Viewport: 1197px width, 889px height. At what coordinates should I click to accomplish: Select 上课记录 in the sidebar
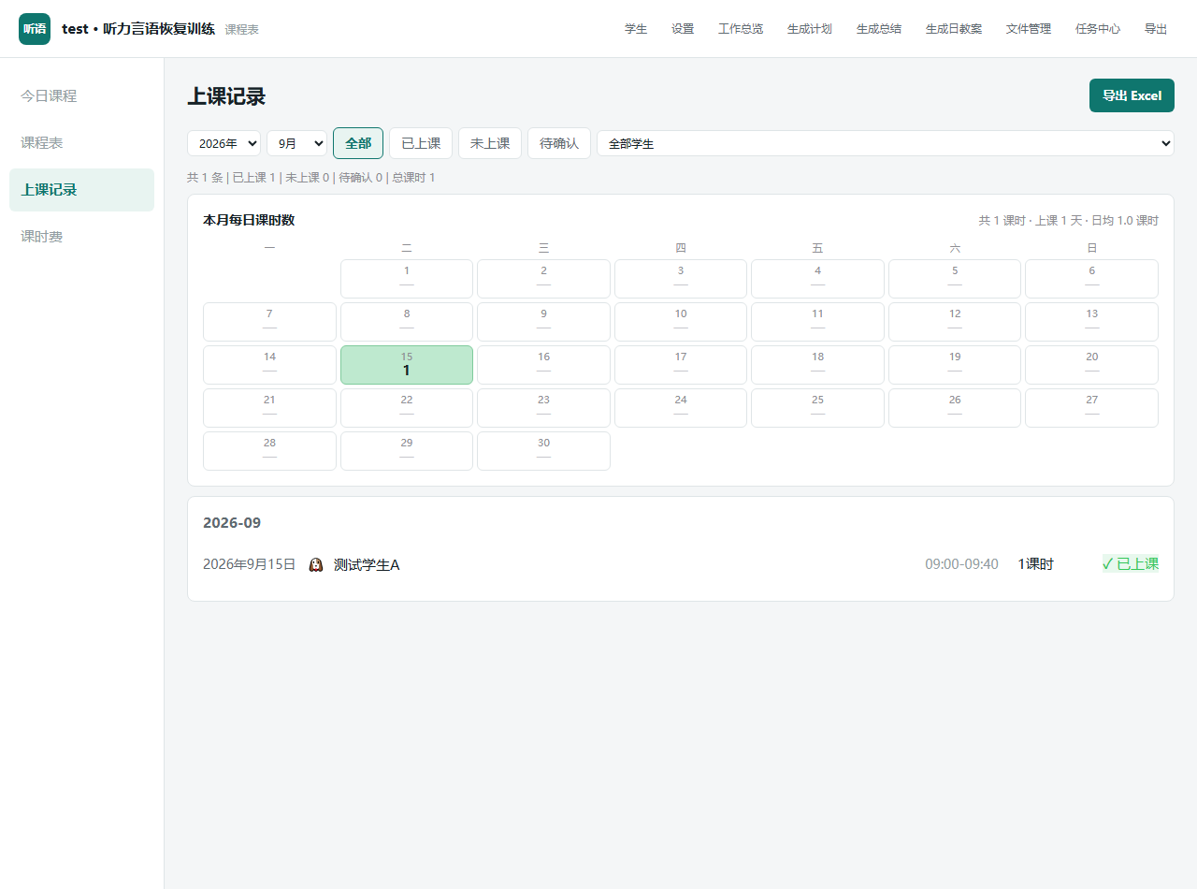point(81,190)
